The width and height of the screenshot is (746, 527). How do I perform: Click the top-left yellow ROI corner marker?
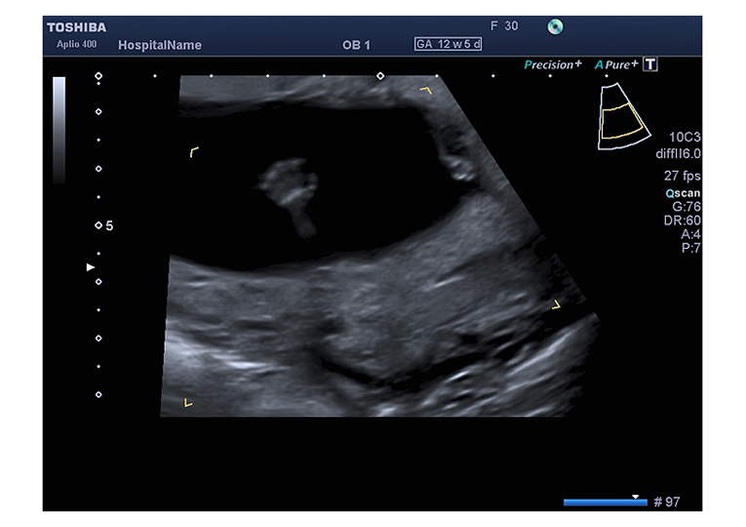[194, 152]
